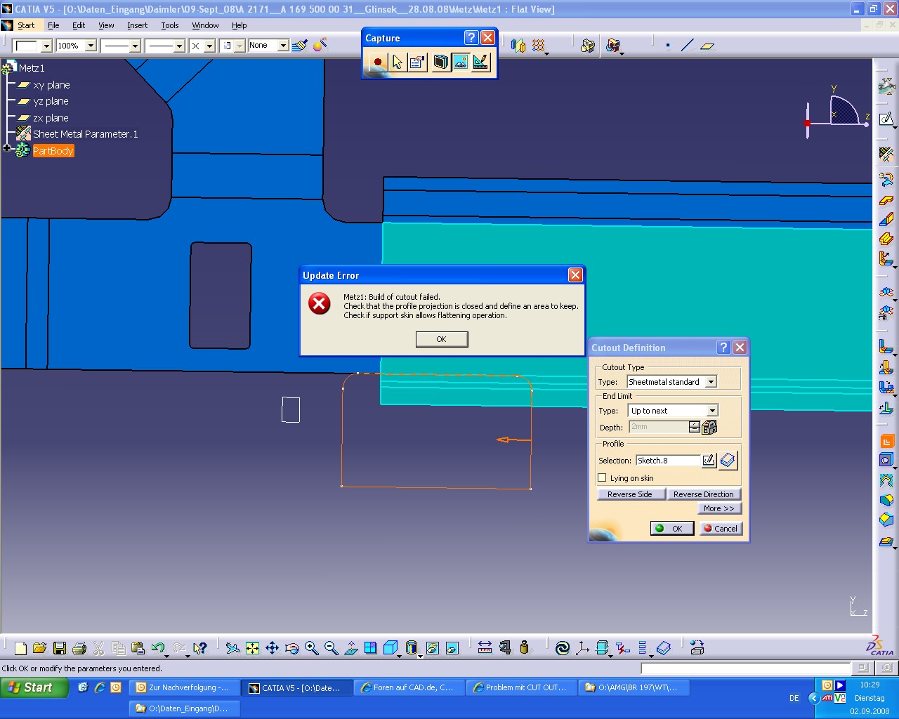Select the Sketcher icon in right toolbar
The height and width of the screenshot is (719, 899).
886,119
